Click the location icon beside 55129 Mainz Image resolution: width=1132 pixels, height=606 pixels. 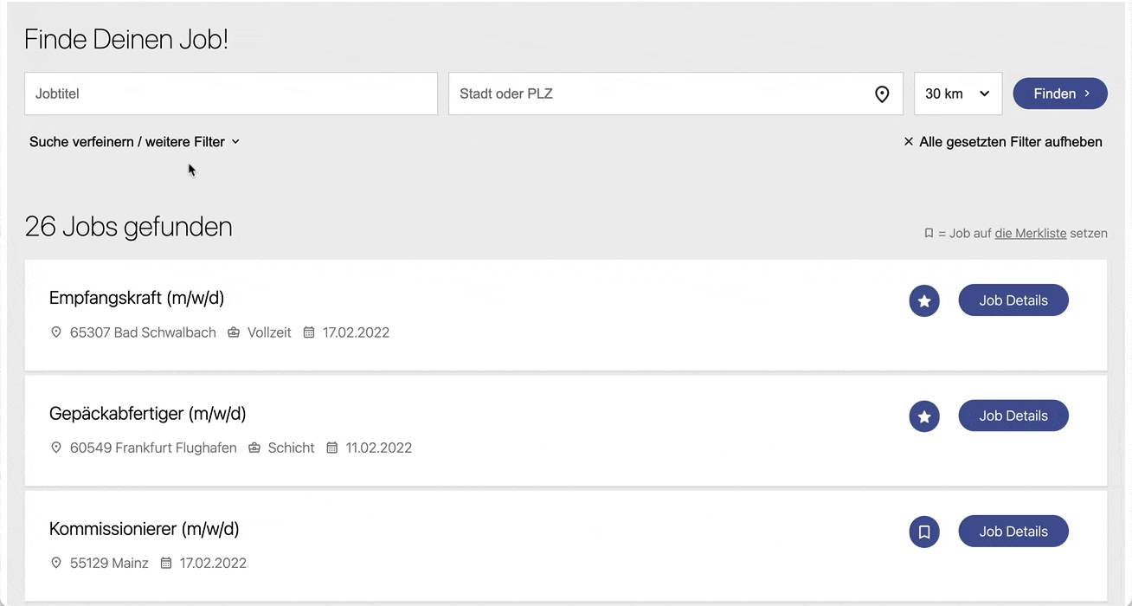tap(56, 563)
